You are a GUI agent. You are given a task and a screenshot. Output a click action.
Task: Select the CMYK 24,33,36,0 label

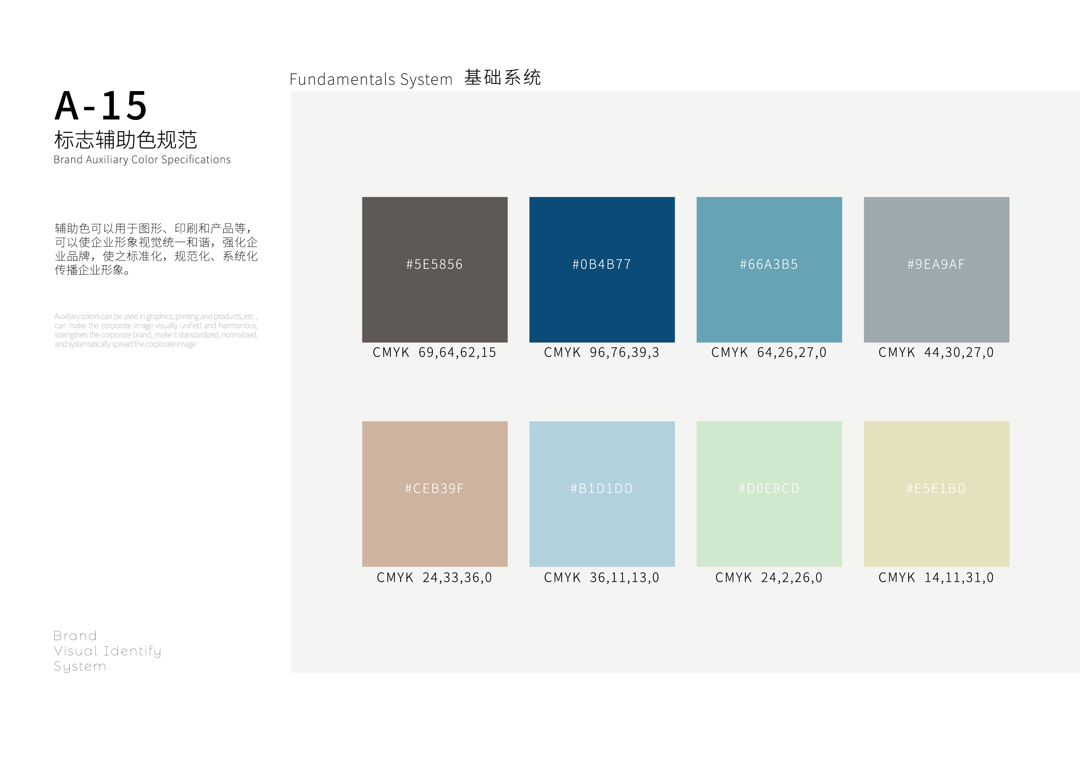434,577
